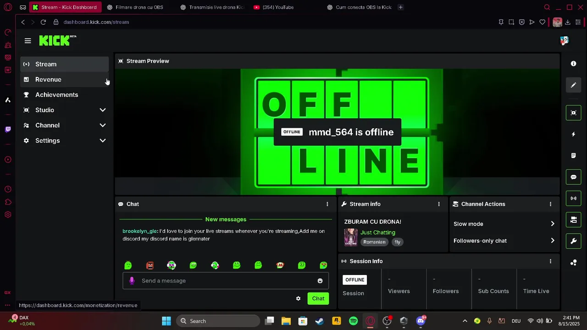The width and height of the screenshot is (587, 330).
Task: Click the Kick logo
Action: [x=57, y=40]
